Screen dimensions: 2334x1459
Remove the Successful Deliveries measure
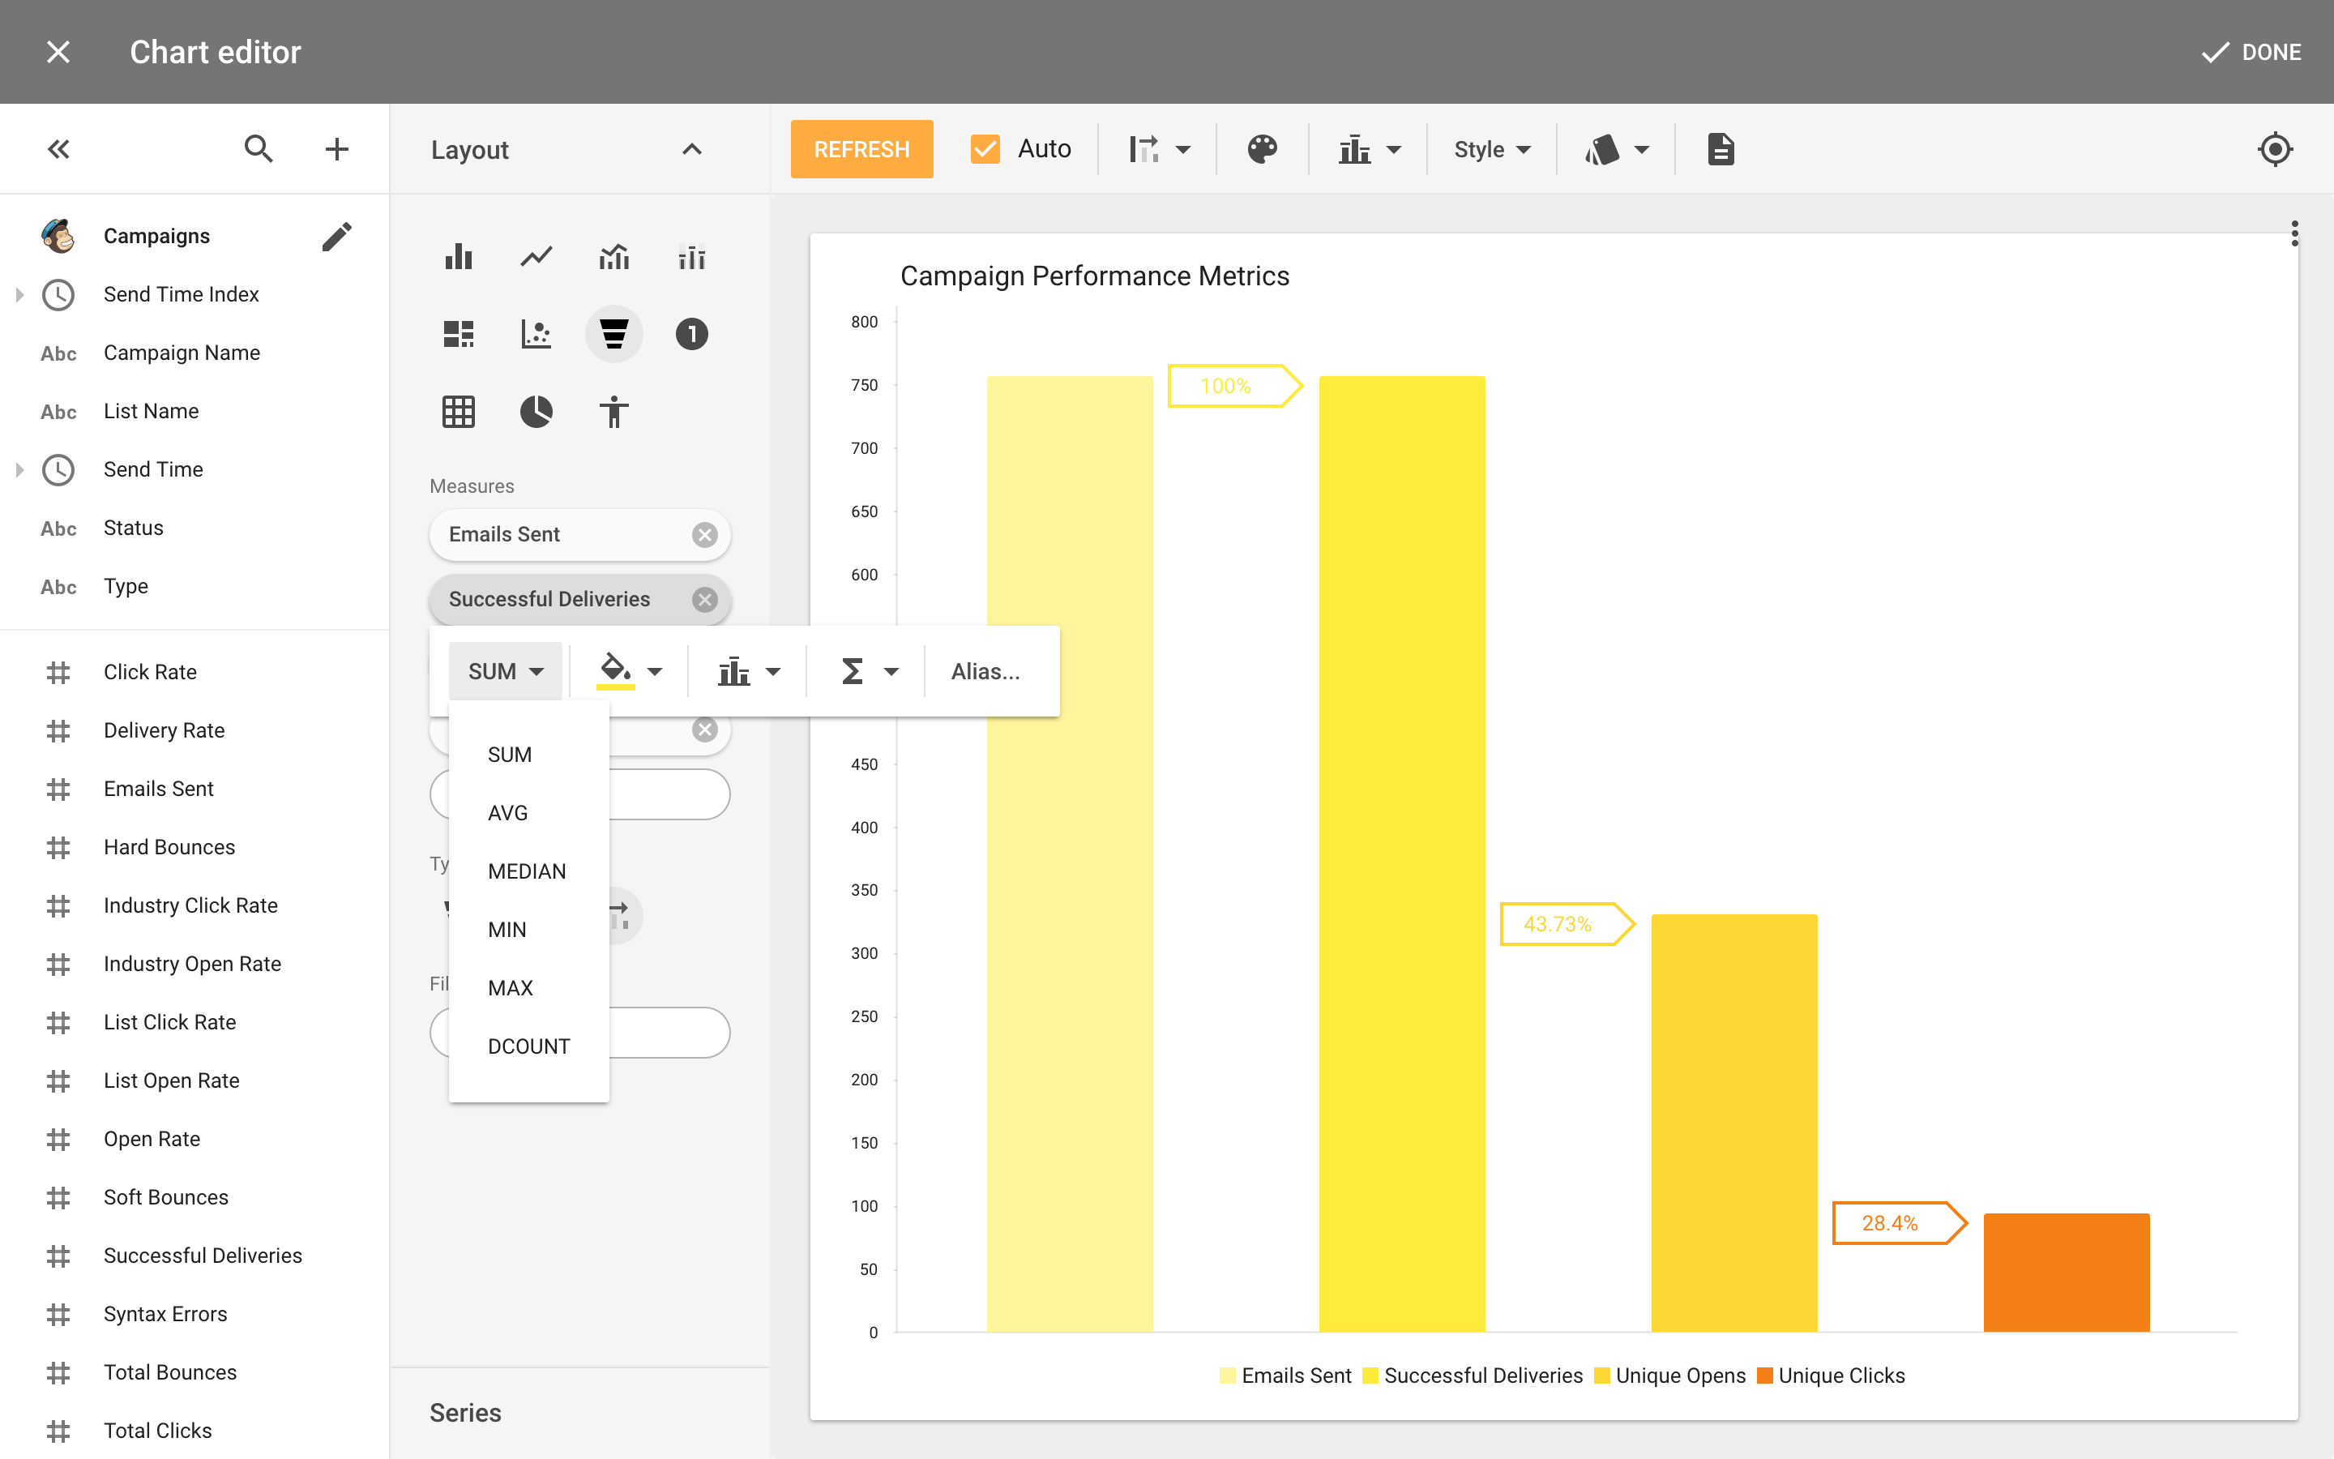(x=705, y=599)
